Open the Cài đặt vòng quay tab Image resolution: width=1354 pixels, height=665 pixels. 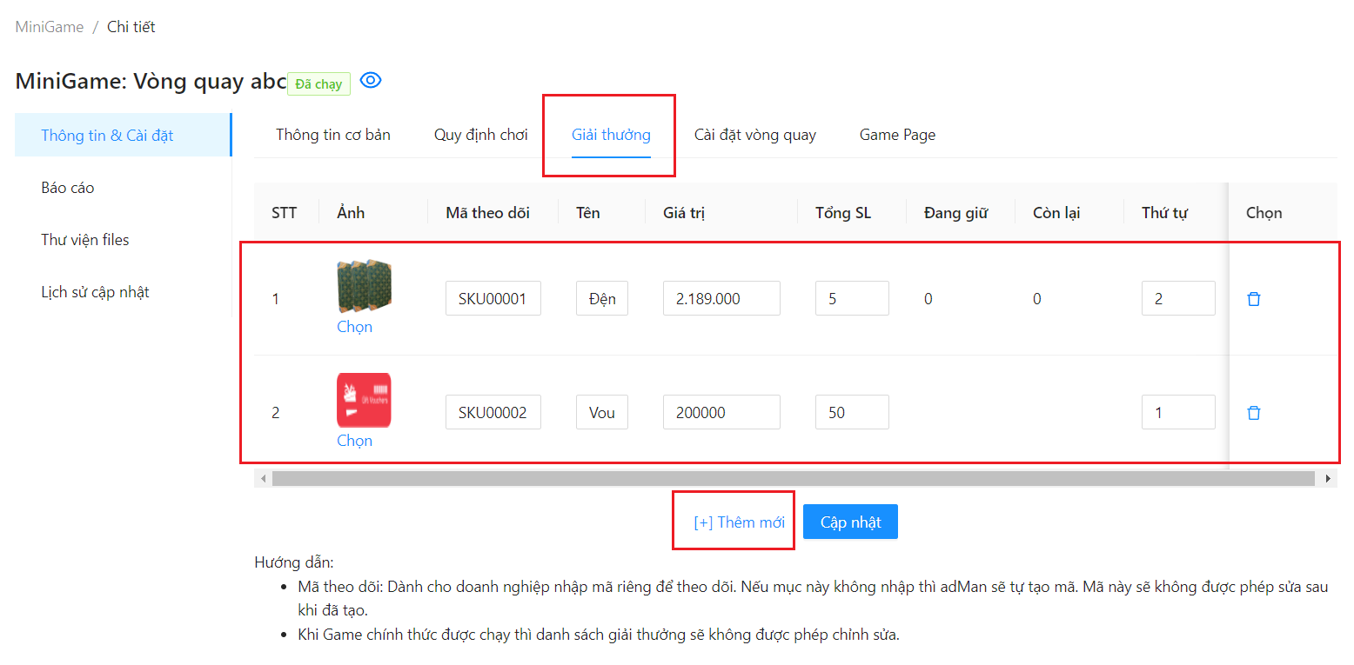(x=754, y=135)
